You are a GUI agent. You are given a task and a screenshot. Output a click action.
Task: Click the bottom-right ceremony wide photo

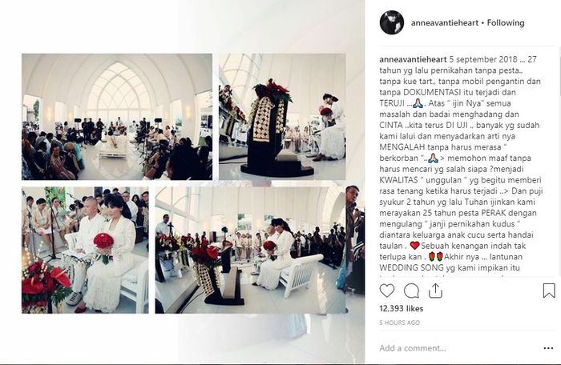pos(250,250)
